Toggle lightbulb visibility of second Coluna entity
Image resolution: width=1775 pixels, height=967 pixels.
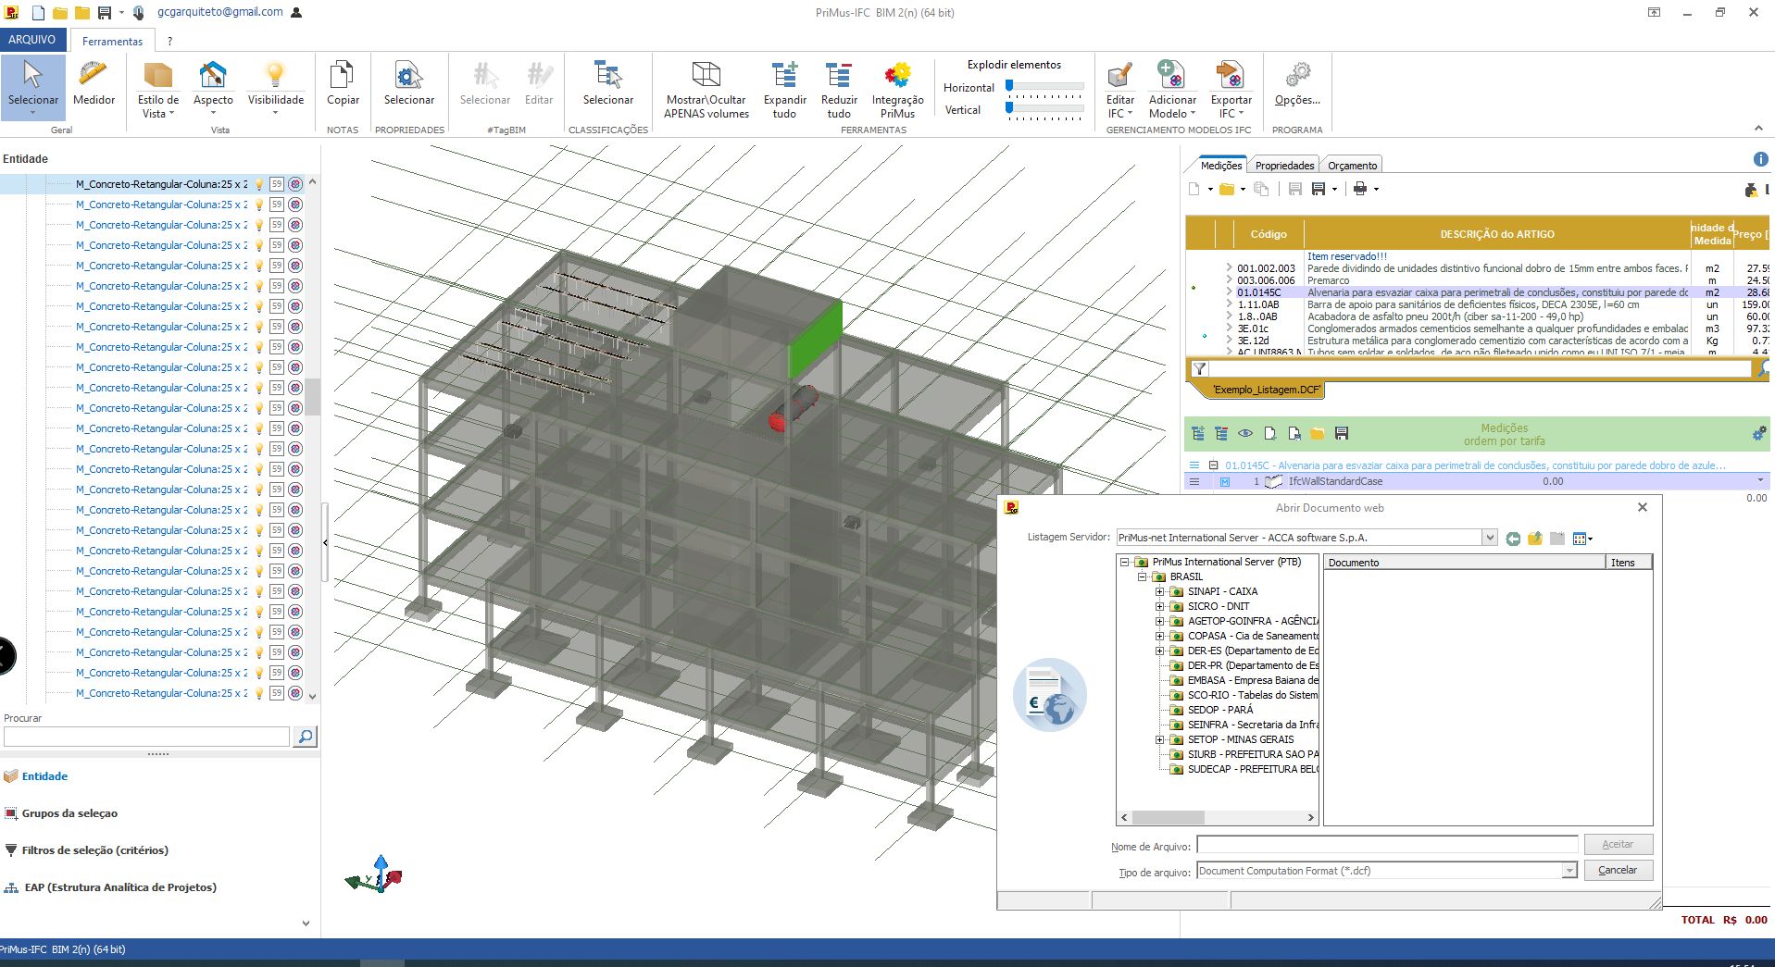tap(259, 205)
